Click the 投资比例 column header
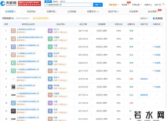The image size is (167, 121). click(x=119, y=24)
